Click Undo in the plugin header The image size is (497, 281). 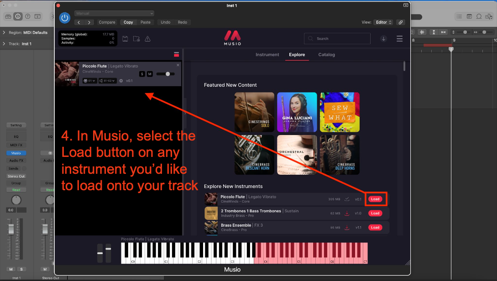click(x=166, y=22)
